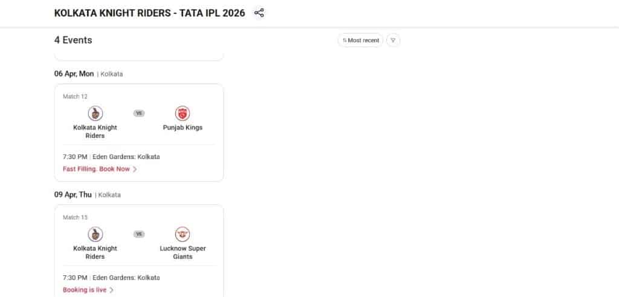Select the Lucknow Super Giants team name

(x=183, y=252)
